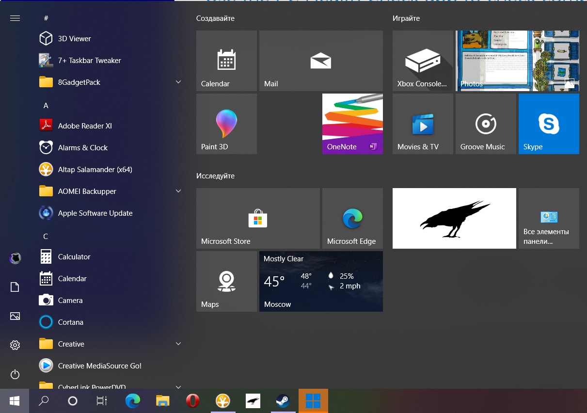The width and height of the screenshot is (587, 413).
Task: Jump to apps via # header
Action: coord(46,18)
